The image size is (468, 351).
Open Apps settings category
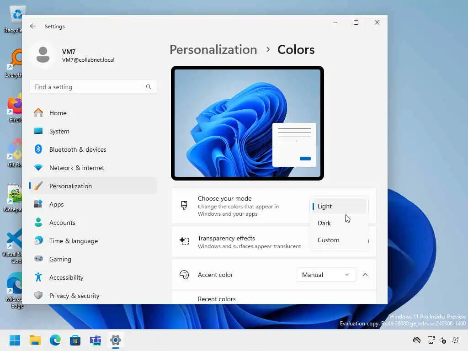93,204
